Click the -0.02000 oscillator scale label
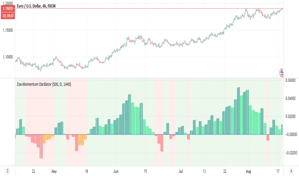 [291, 153]
